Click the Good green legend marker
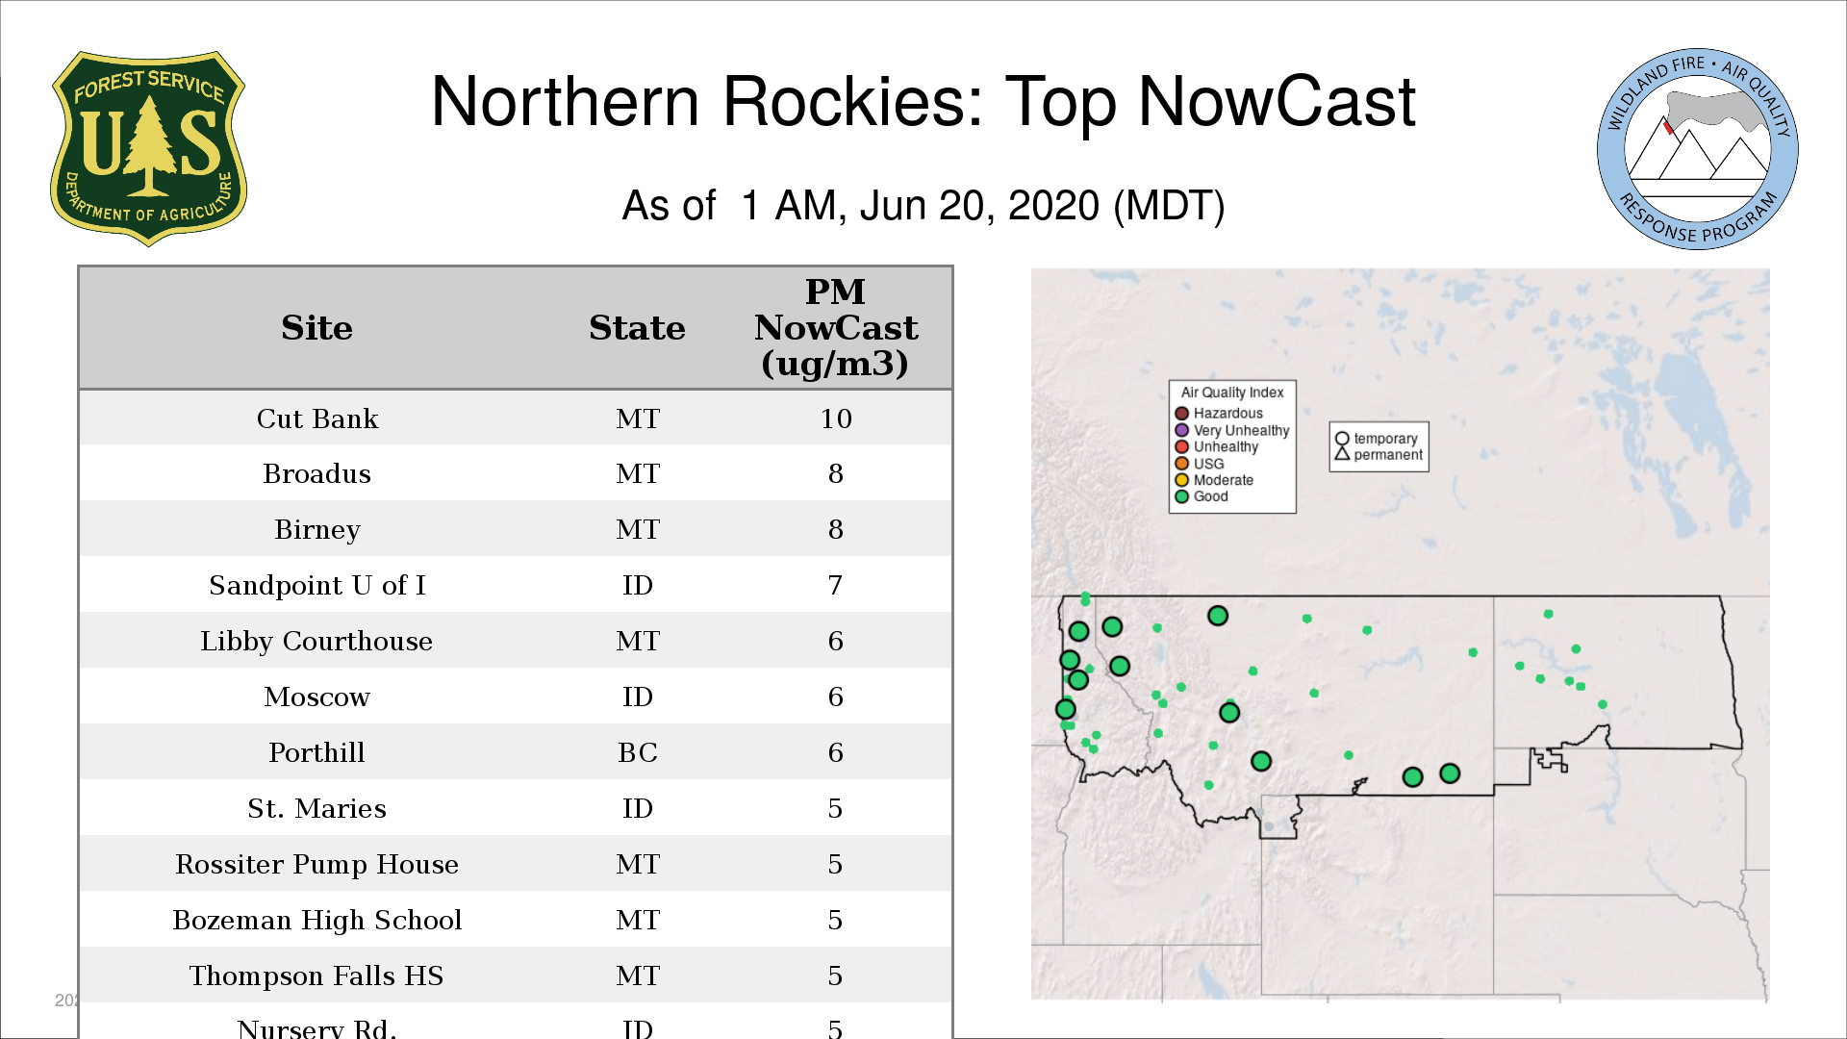Viewport: 1847px width, 1039px height. pyautogui.click(x=1181, y=496)
